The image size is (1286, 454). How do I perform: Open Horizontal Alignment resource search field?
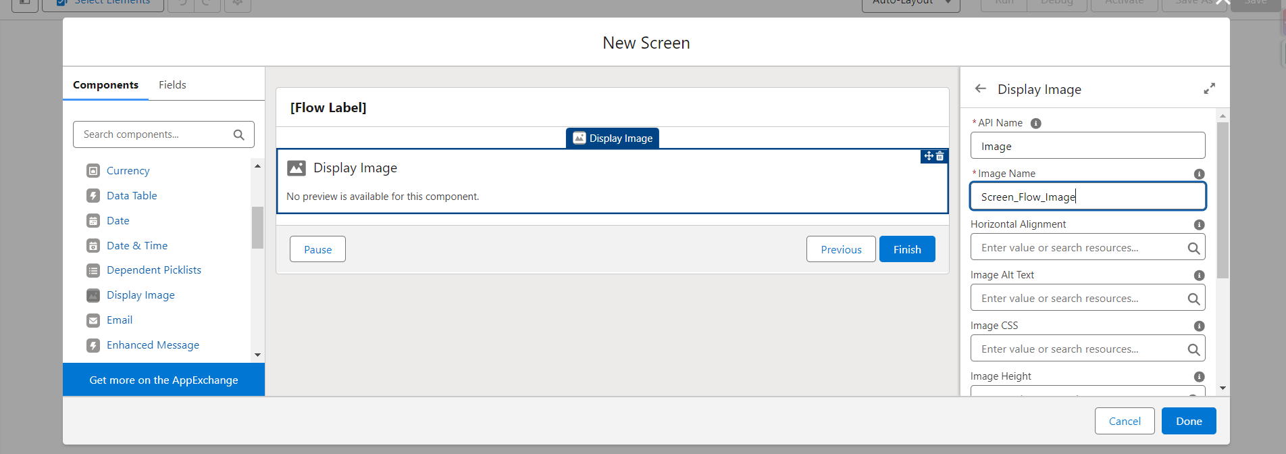pyautogui.click(x=1081, y=248)
